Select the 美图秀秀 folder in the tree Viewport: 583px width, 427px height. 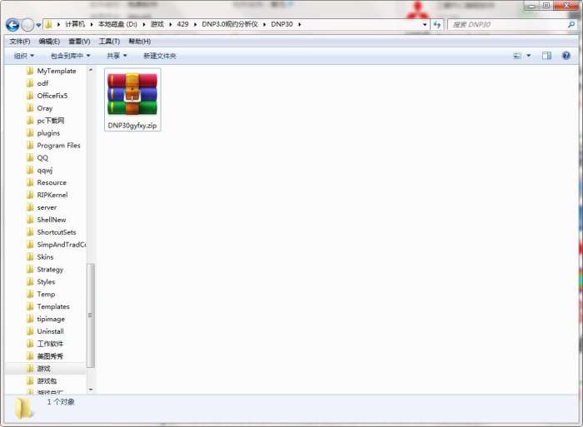[x=45, y=356]
